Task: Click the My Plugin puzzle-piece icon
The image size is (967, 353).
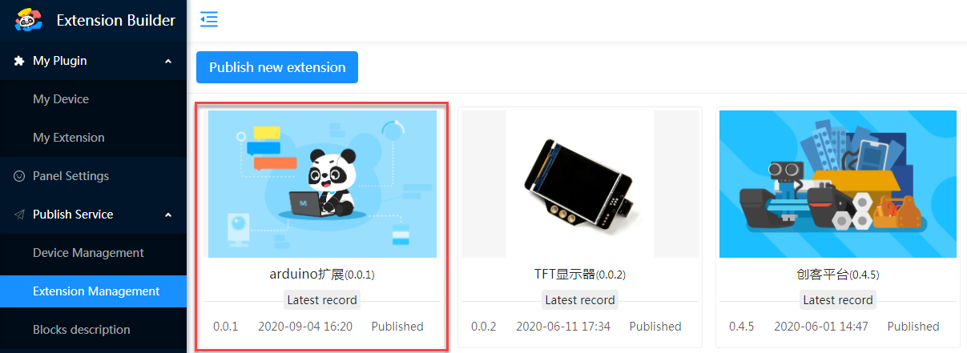Action: (x=19, y=61)
